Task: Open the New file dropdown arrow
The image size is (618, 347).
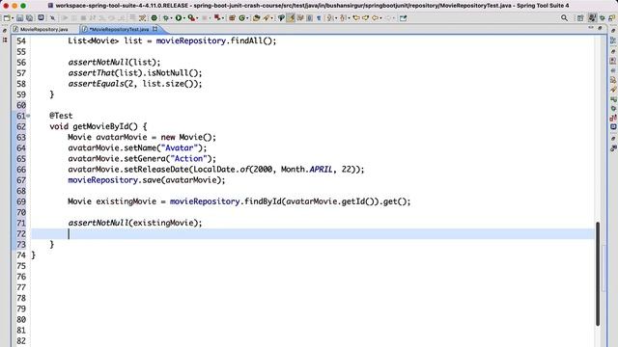Action: 13,18
